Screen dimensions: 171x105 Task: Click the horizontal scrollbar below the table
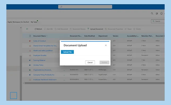click(94, 83)
